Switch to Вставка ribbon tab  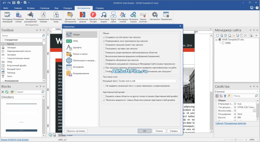pos(31,8)
